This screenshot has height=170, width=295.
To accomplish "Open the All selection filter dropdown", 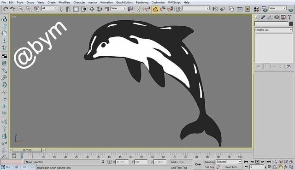I will (49, 8).
